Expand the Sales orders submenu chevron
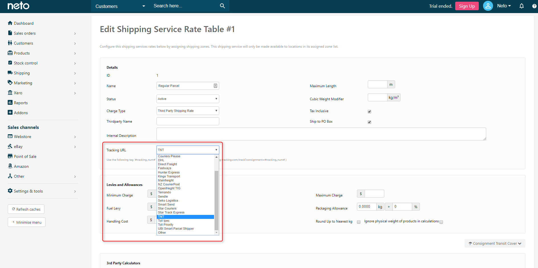 tap(75, 33)
